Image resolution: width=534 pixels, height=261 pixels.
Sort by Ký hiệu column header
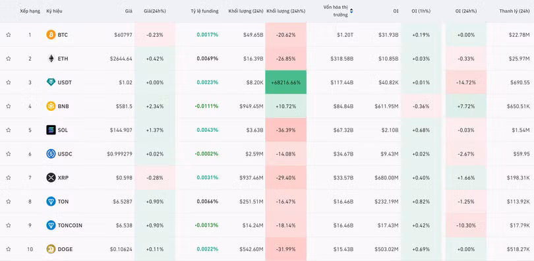point(54,11)
